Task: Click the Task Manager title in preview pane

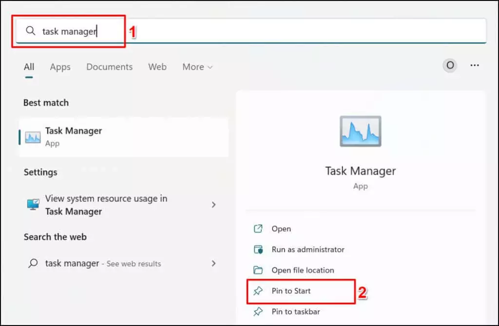Action: (361, 171)
